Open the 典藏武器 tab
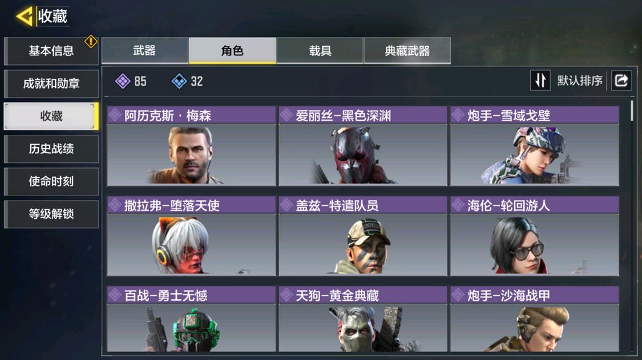 407,51
